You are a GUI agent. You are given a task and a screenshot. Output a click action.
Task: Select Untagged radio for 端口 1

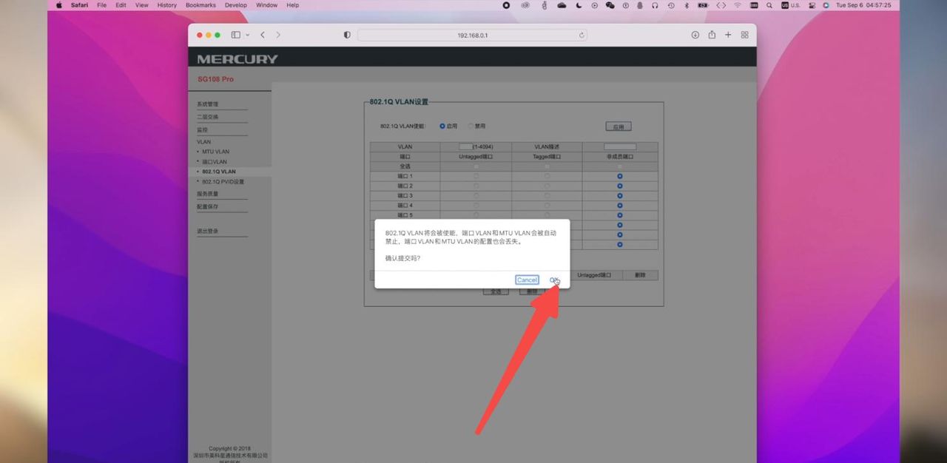(x=476, y=176)
